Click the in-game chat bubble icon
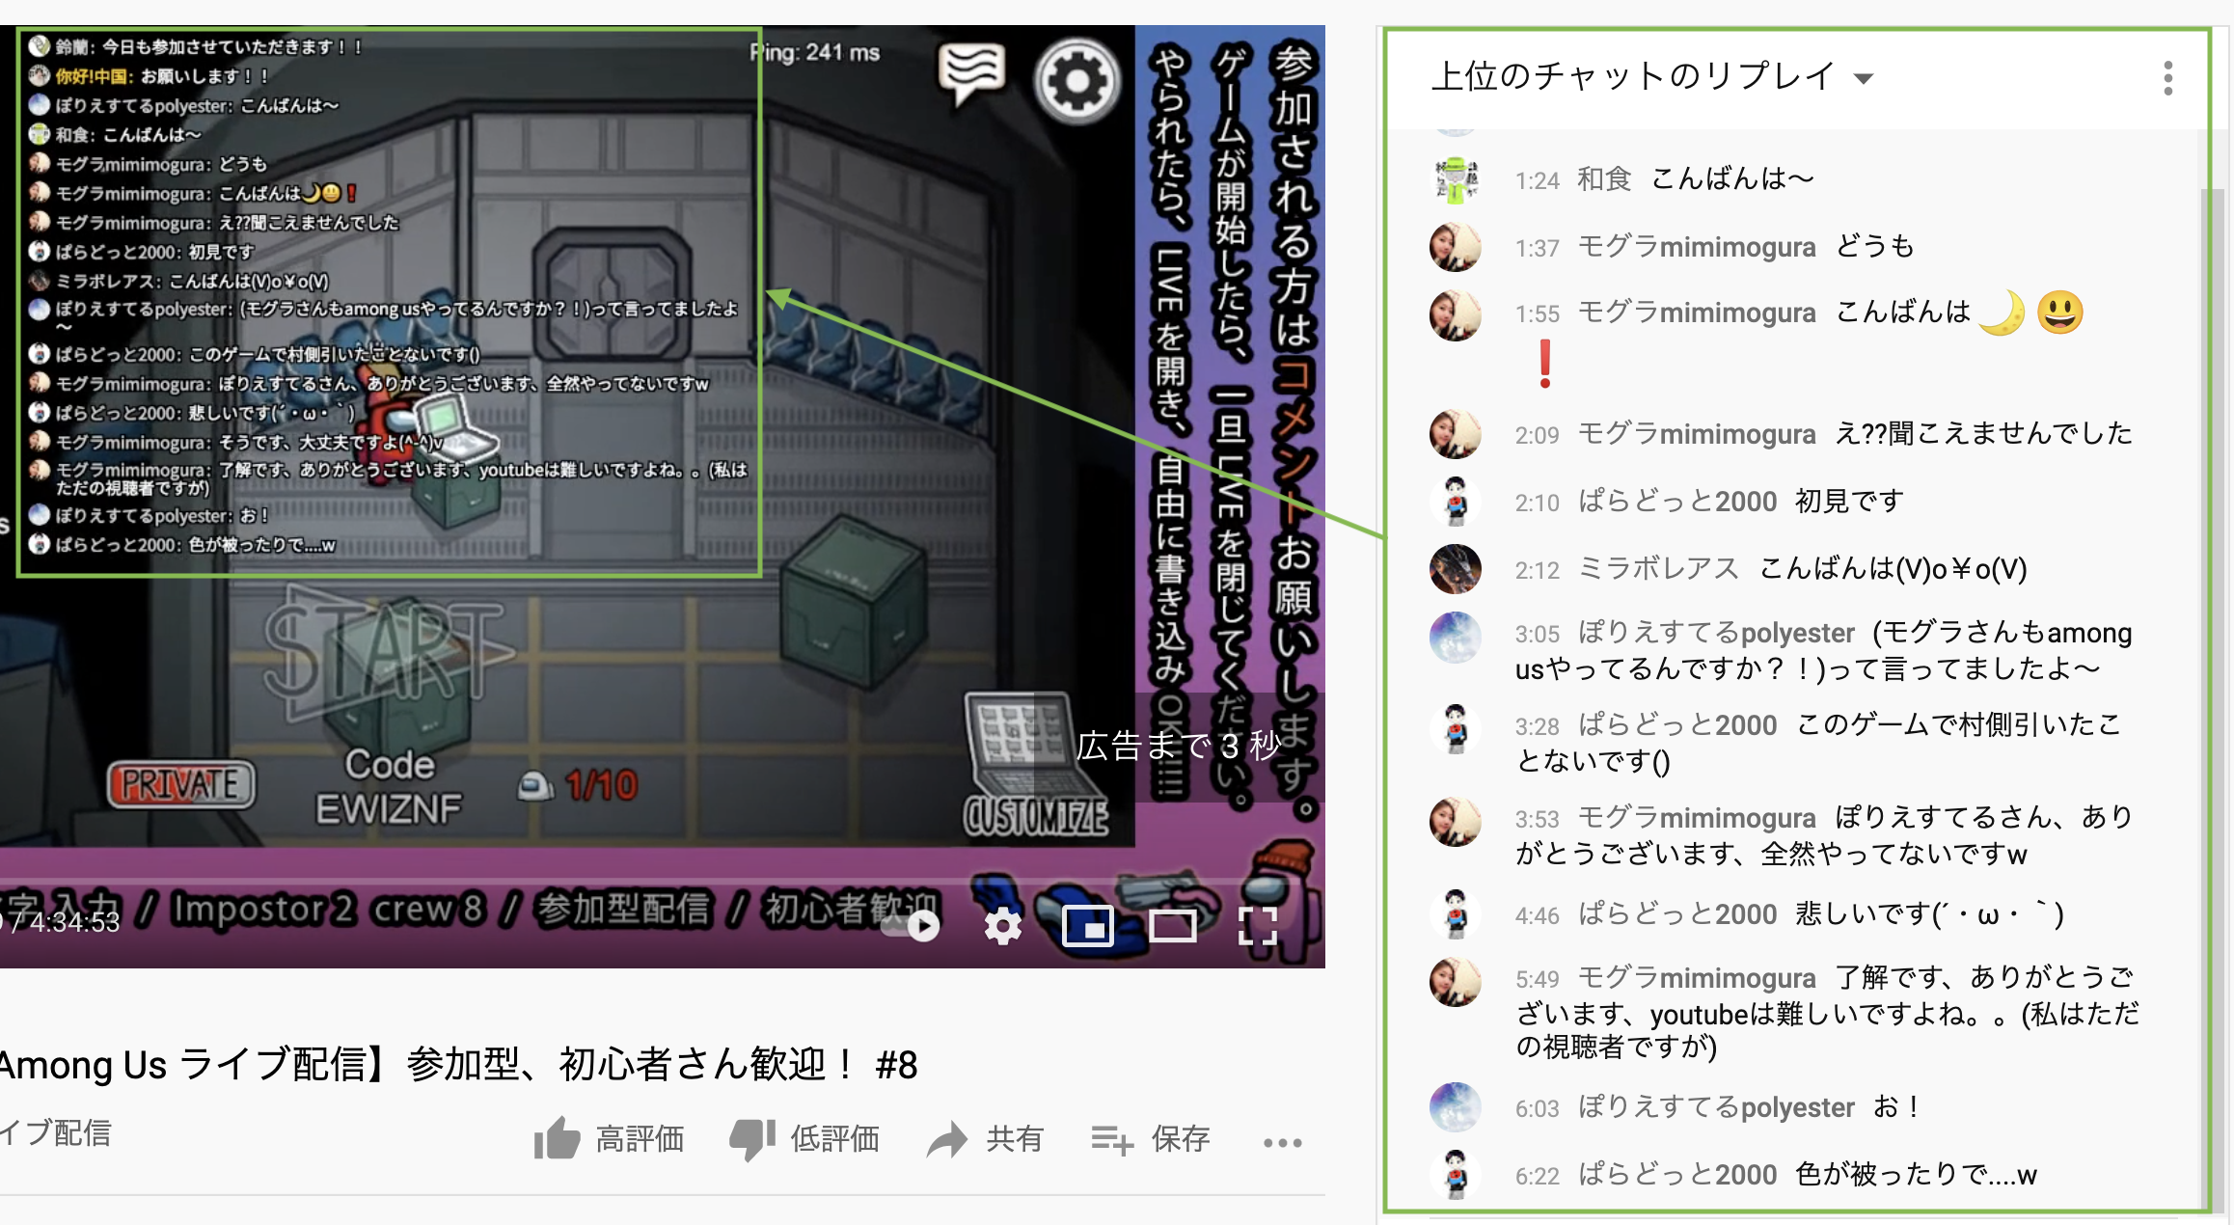 click(x=971, y=73)
